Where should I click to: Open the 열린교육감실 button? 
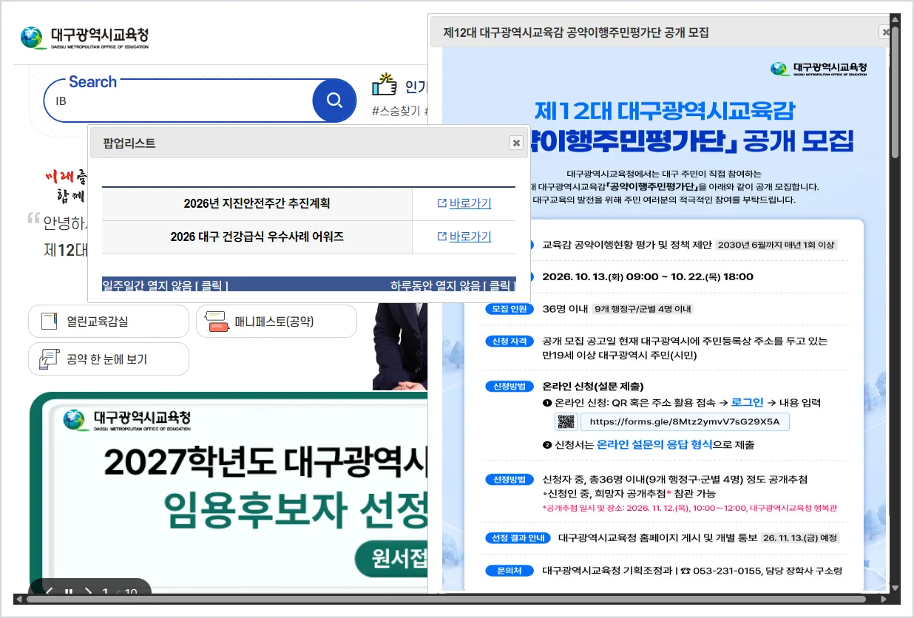coord(109,321)
